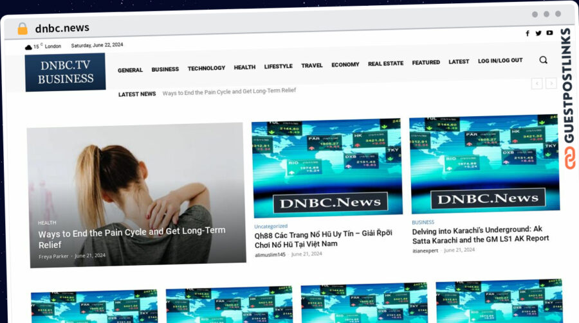The height and width of the screenshot is (323, 579).
Task: Show next latest news headline arrow
Action: (551, 83)
